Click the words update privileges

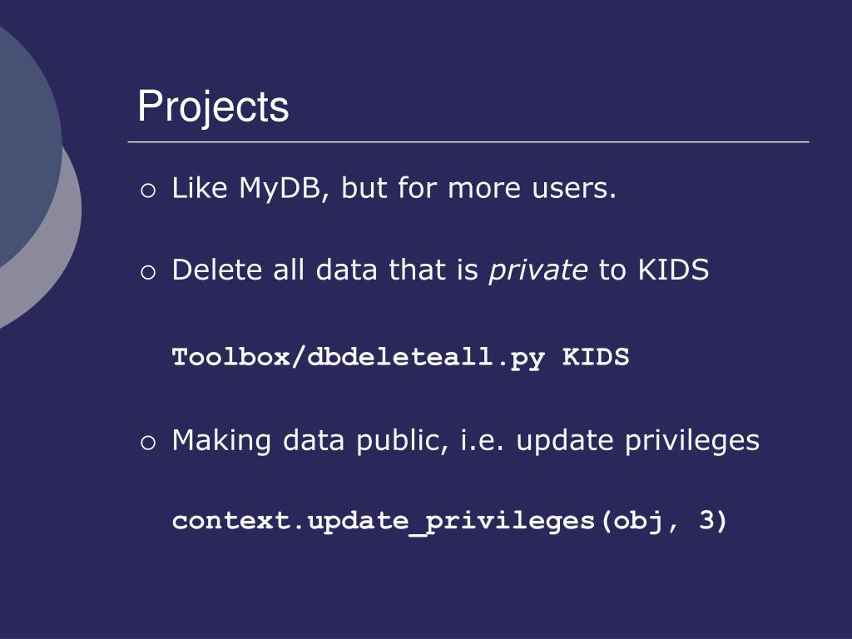click(638, 441)
